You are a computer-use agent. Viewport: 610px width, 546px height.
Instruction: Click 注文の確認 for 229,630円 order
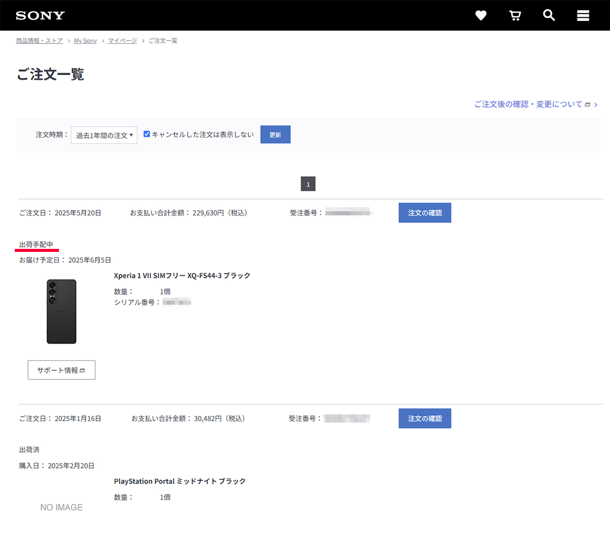425,213
